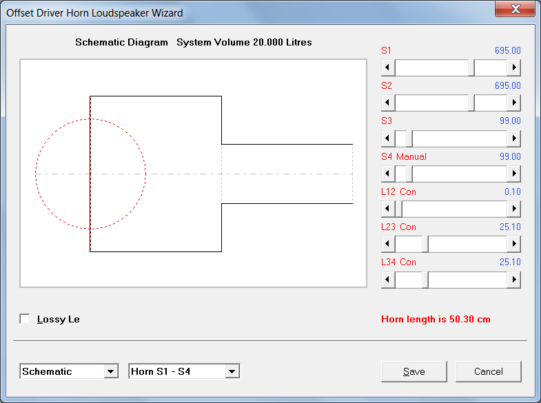Click the S4 Manual label
This screenshot has width=541, height=403.
404,156
